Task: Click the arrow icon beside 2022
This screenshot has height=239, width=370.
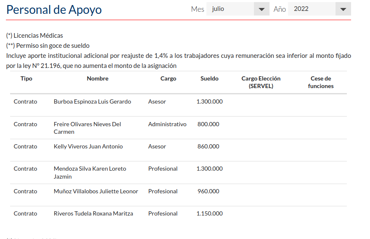Action: [x=344, y=9]
